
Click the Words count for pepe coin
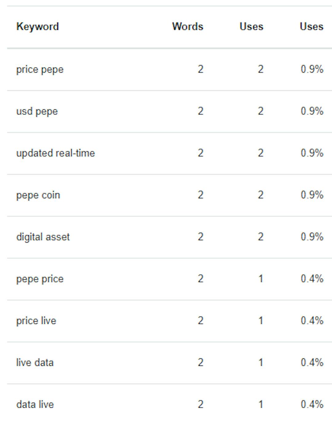[200, 195]
